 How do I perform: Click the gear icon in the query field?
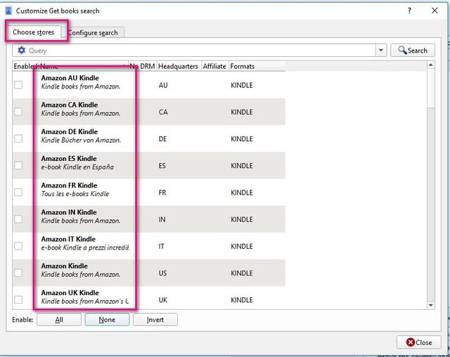click(x=22, y=50)
